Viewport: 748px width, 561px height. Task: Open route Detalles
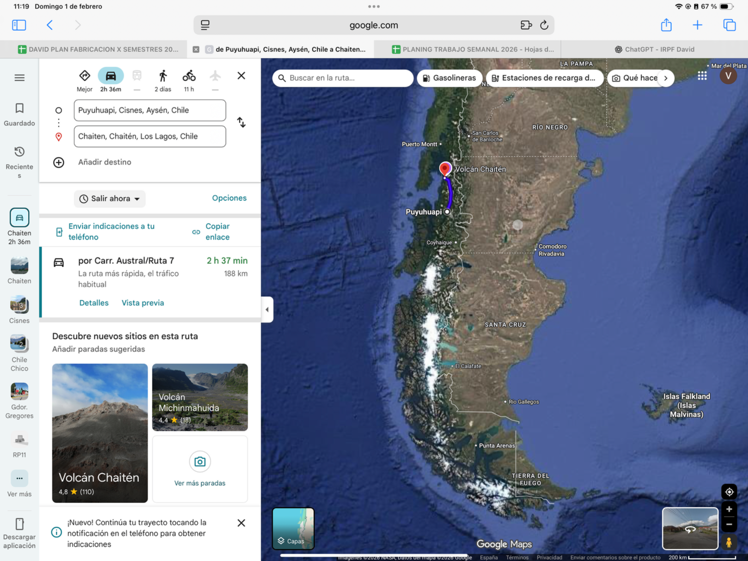(x=94, y=303)
